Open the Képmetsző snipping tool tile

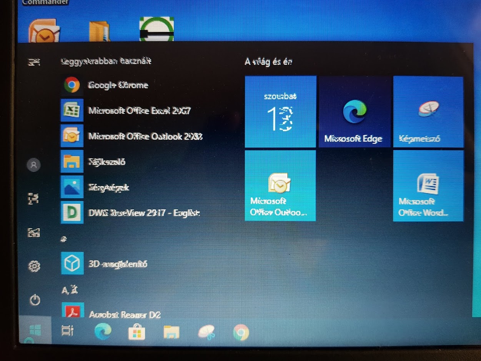428,112
